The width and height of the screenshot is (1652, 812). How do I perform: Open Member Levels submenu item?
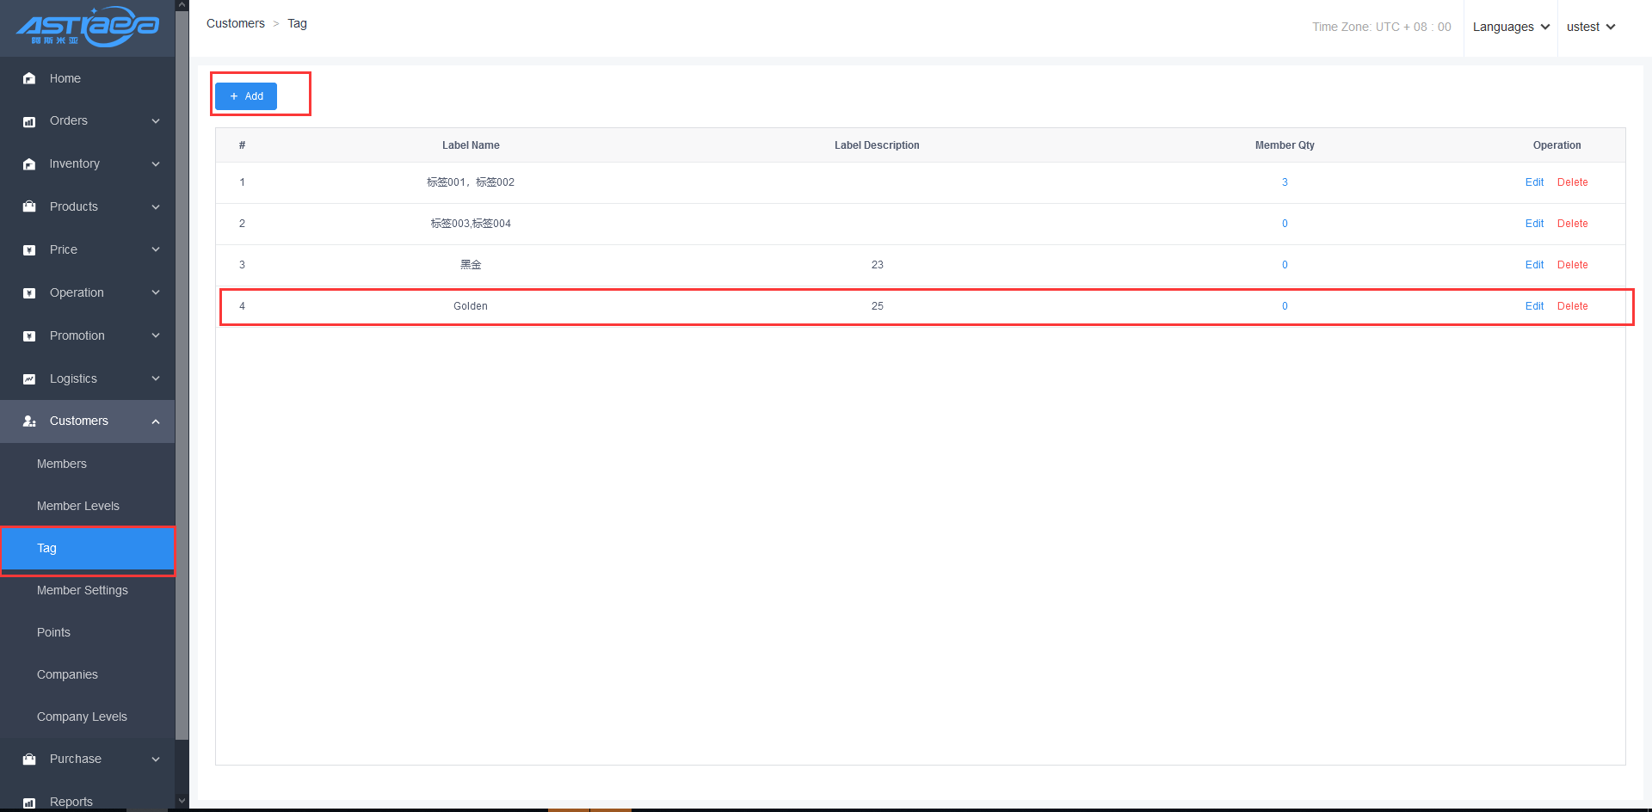78,506
